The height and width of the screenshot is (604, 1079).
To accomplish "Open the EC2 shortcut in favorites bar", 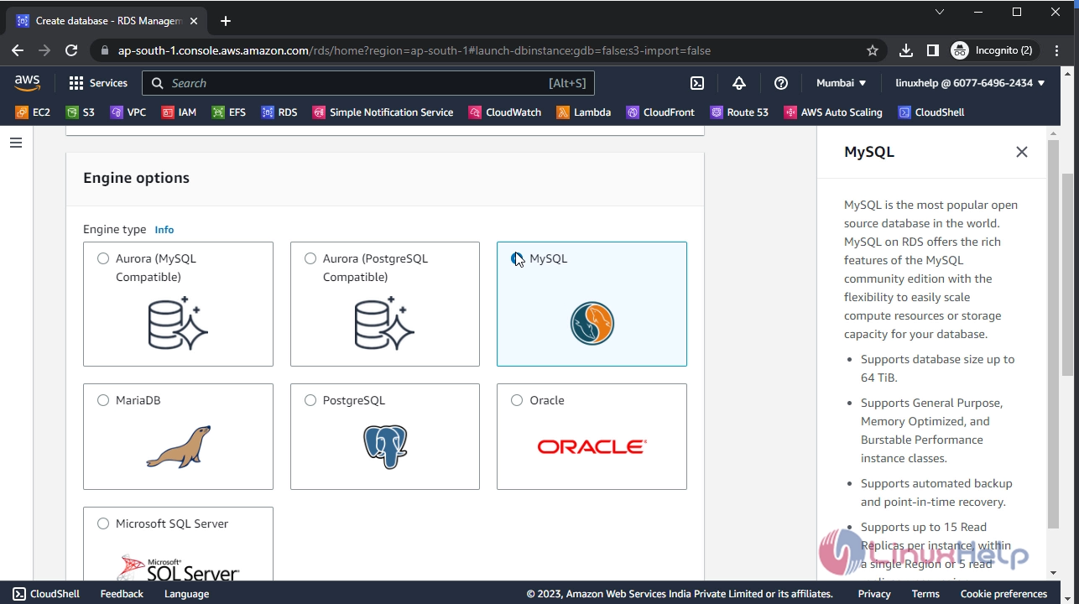I will (33, 112).
